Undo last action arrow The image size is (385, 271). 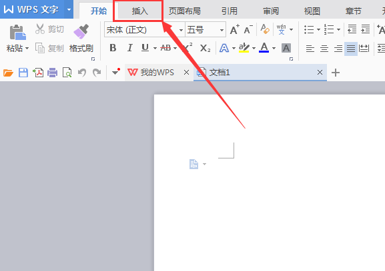(82, 73)
